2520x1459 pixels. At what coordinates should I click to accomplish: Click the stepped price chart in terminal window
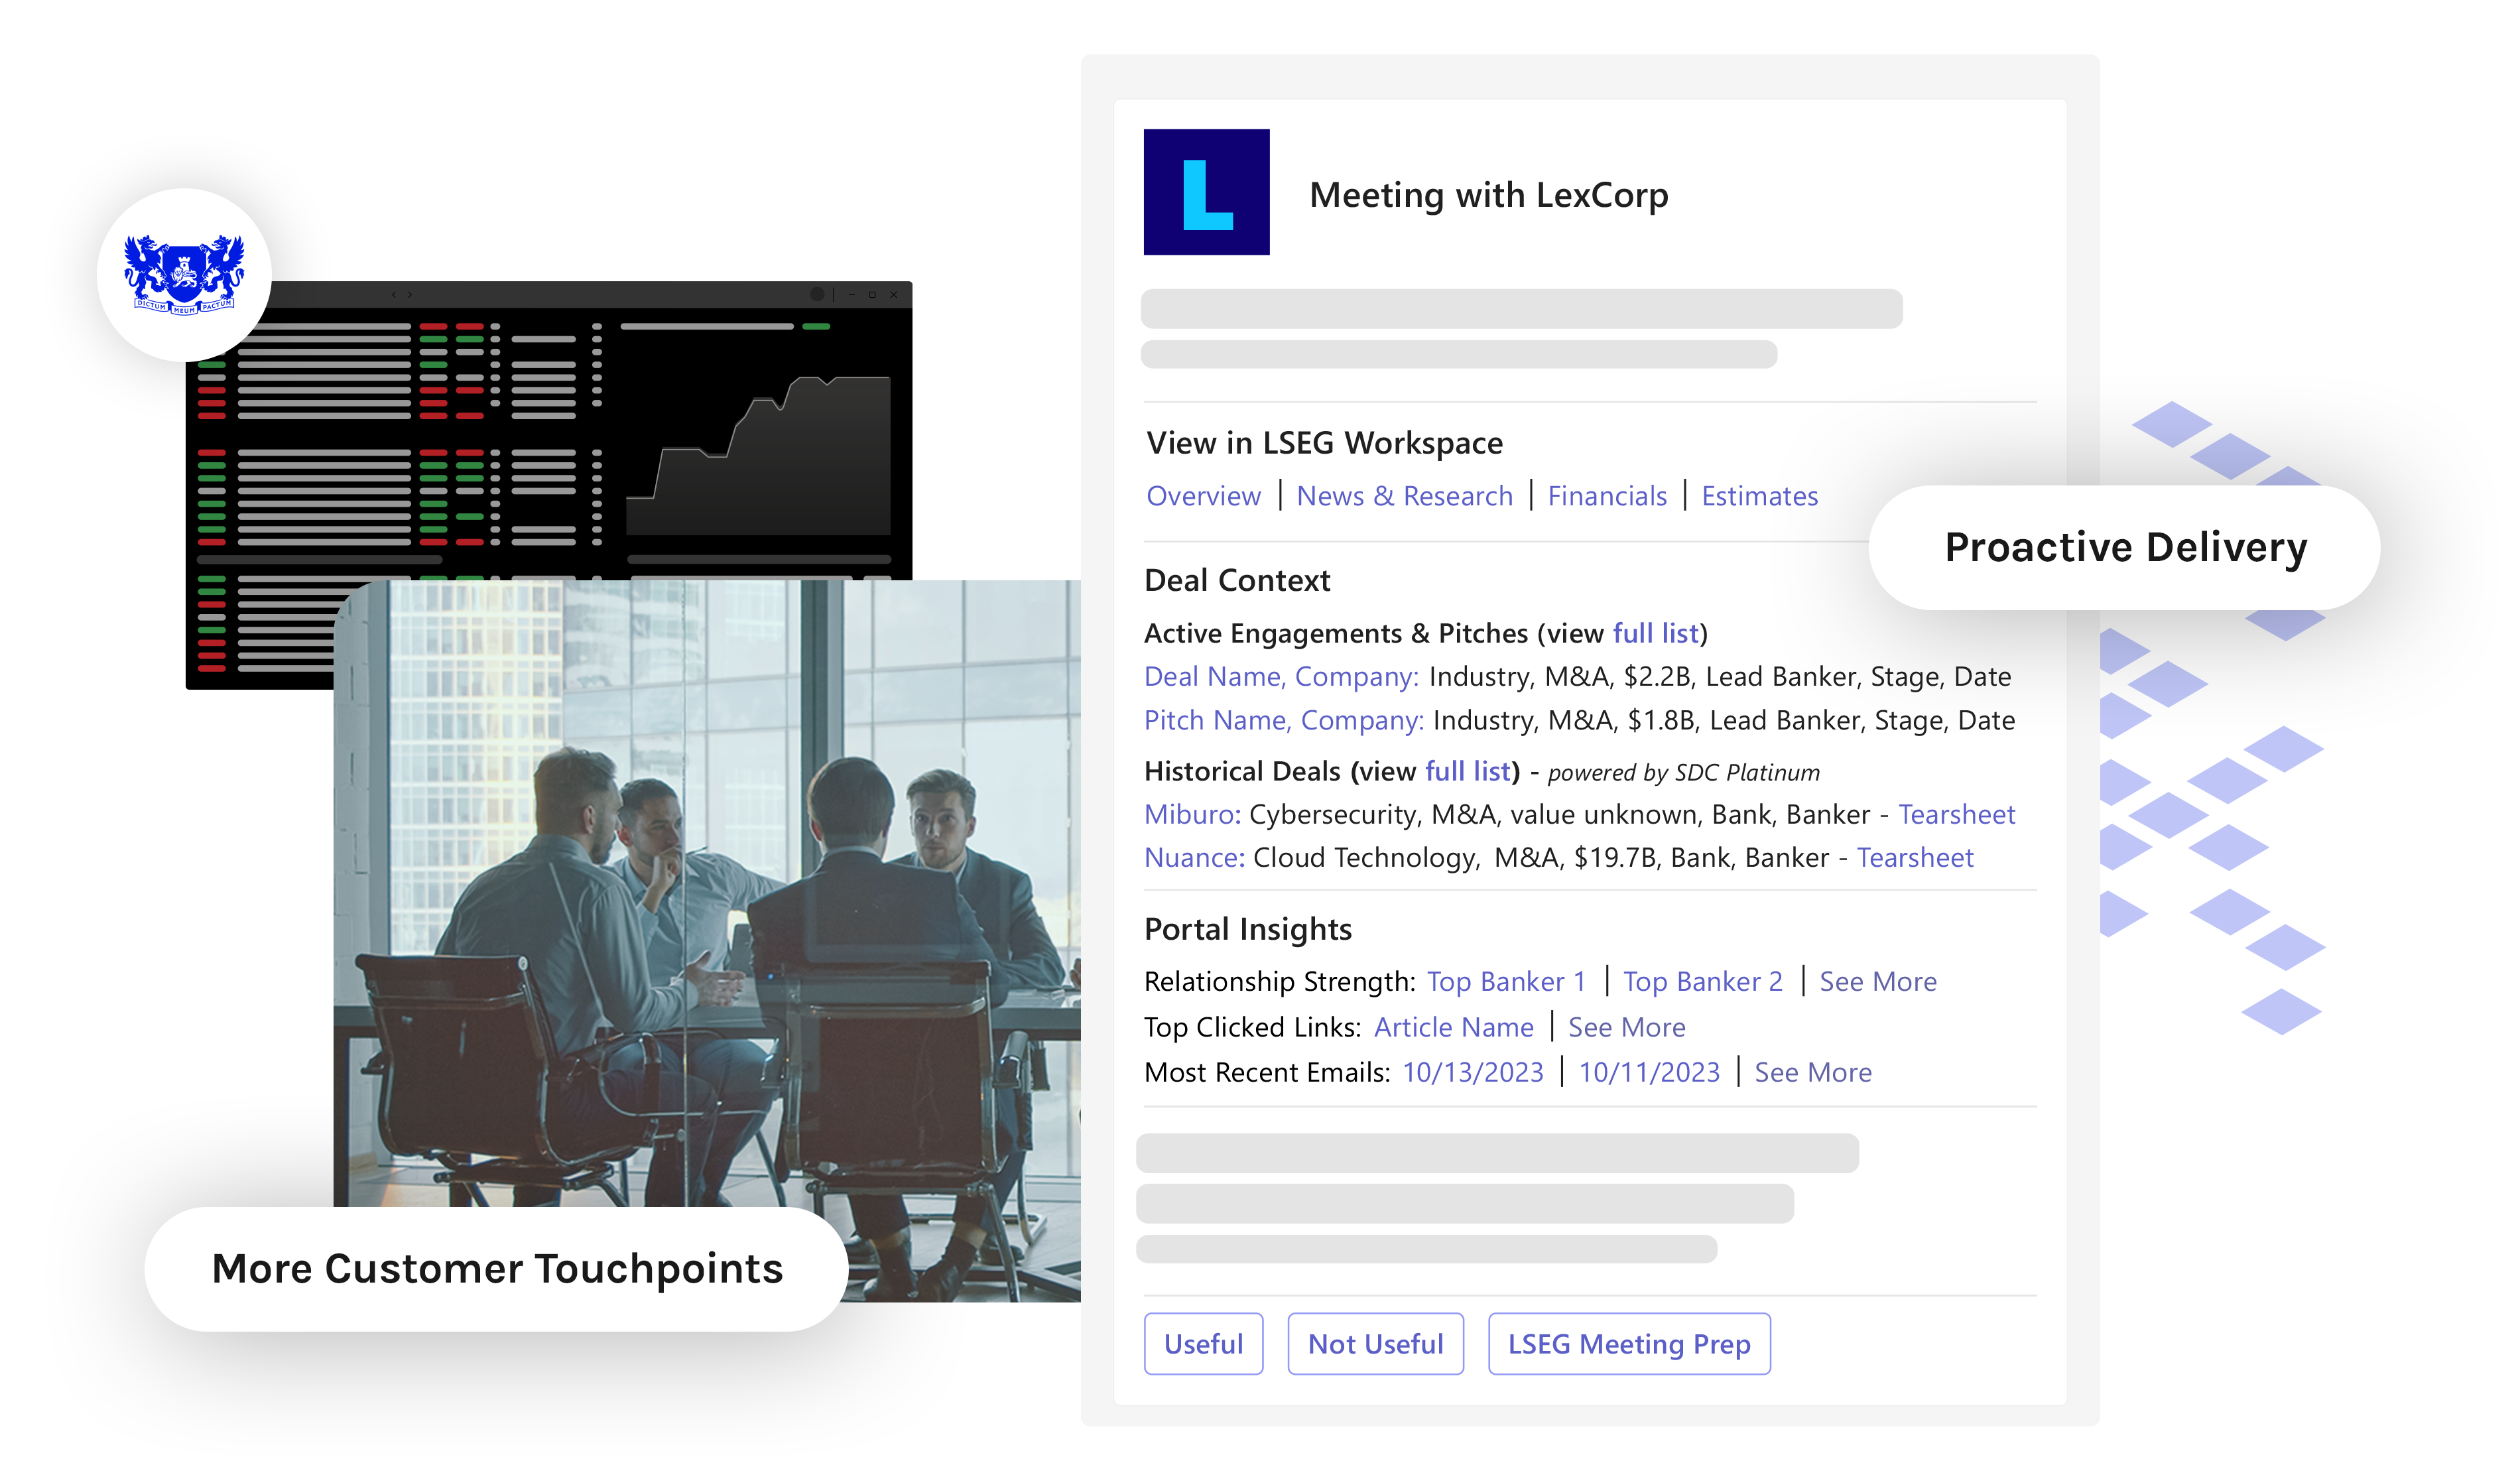[x=757, y=456]
